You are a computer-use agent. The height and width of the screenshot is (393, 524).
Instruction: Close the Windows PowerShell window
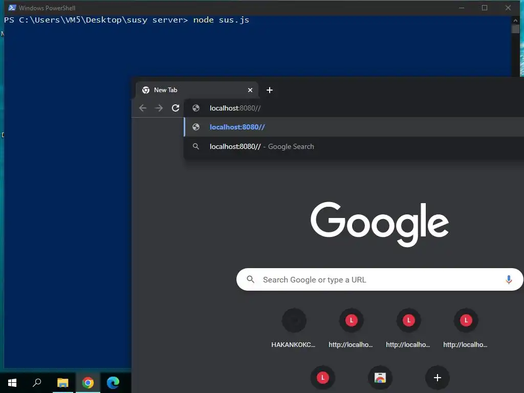(508, 8)
